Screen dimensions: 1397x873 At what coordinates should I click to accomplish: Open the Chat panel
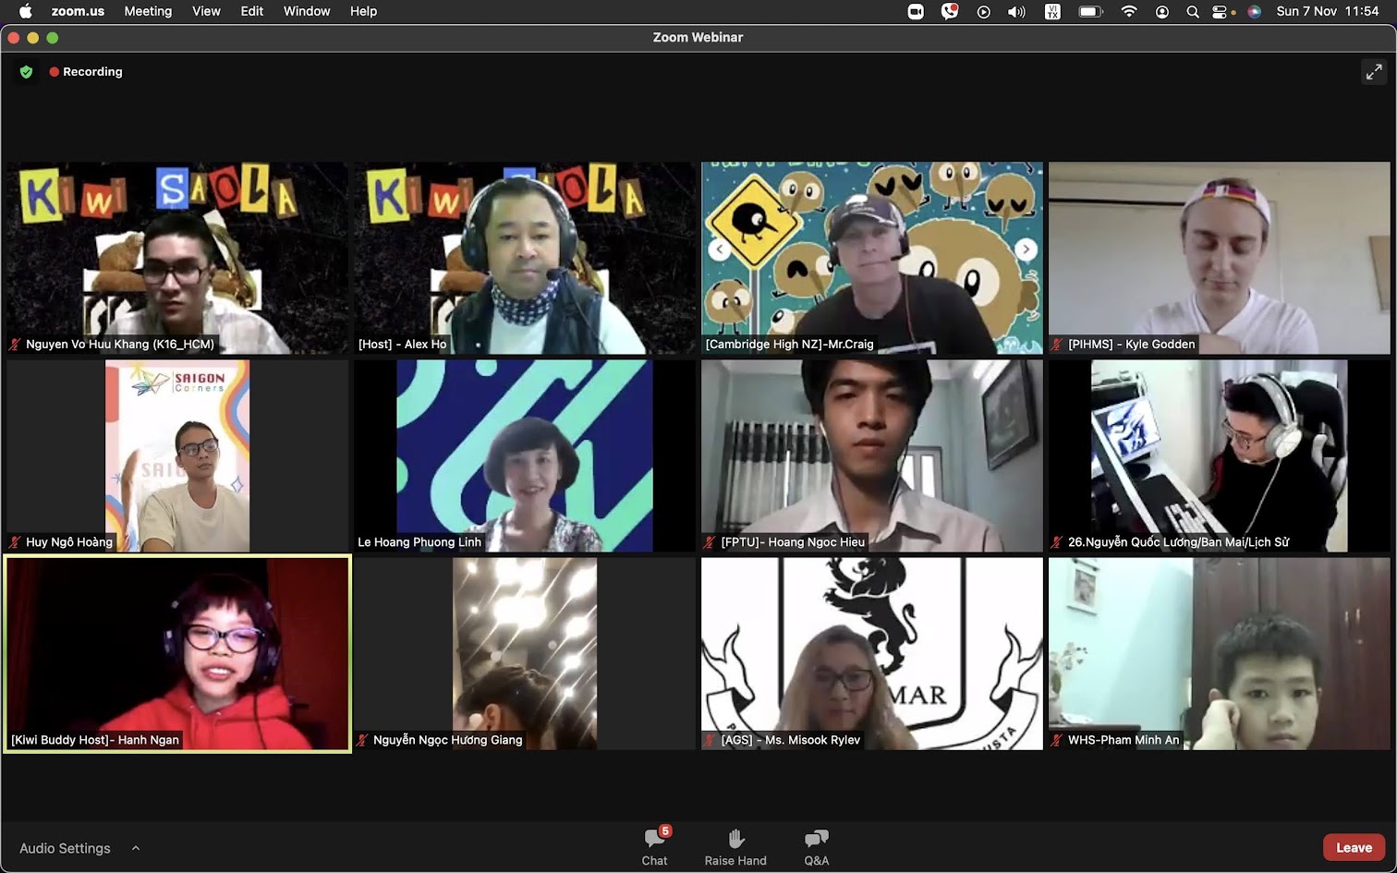click(655, 845)
